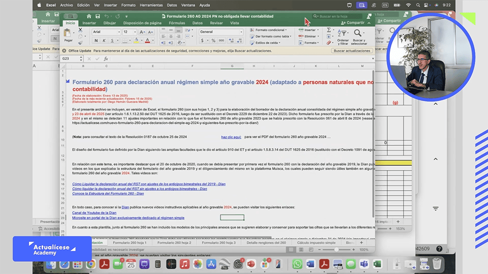Click the Home icon in Excel title bar
Viewport: 488px width, 274px height.
coord(89,16)
